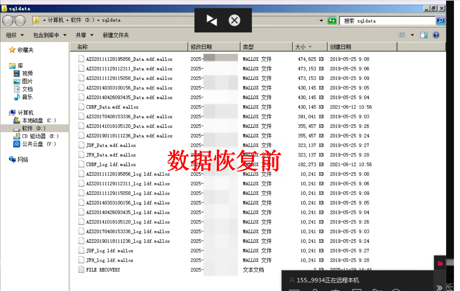Sort by the 修改日期 column header
Viewport: 460px width, 291px height.
pos(214,47)
